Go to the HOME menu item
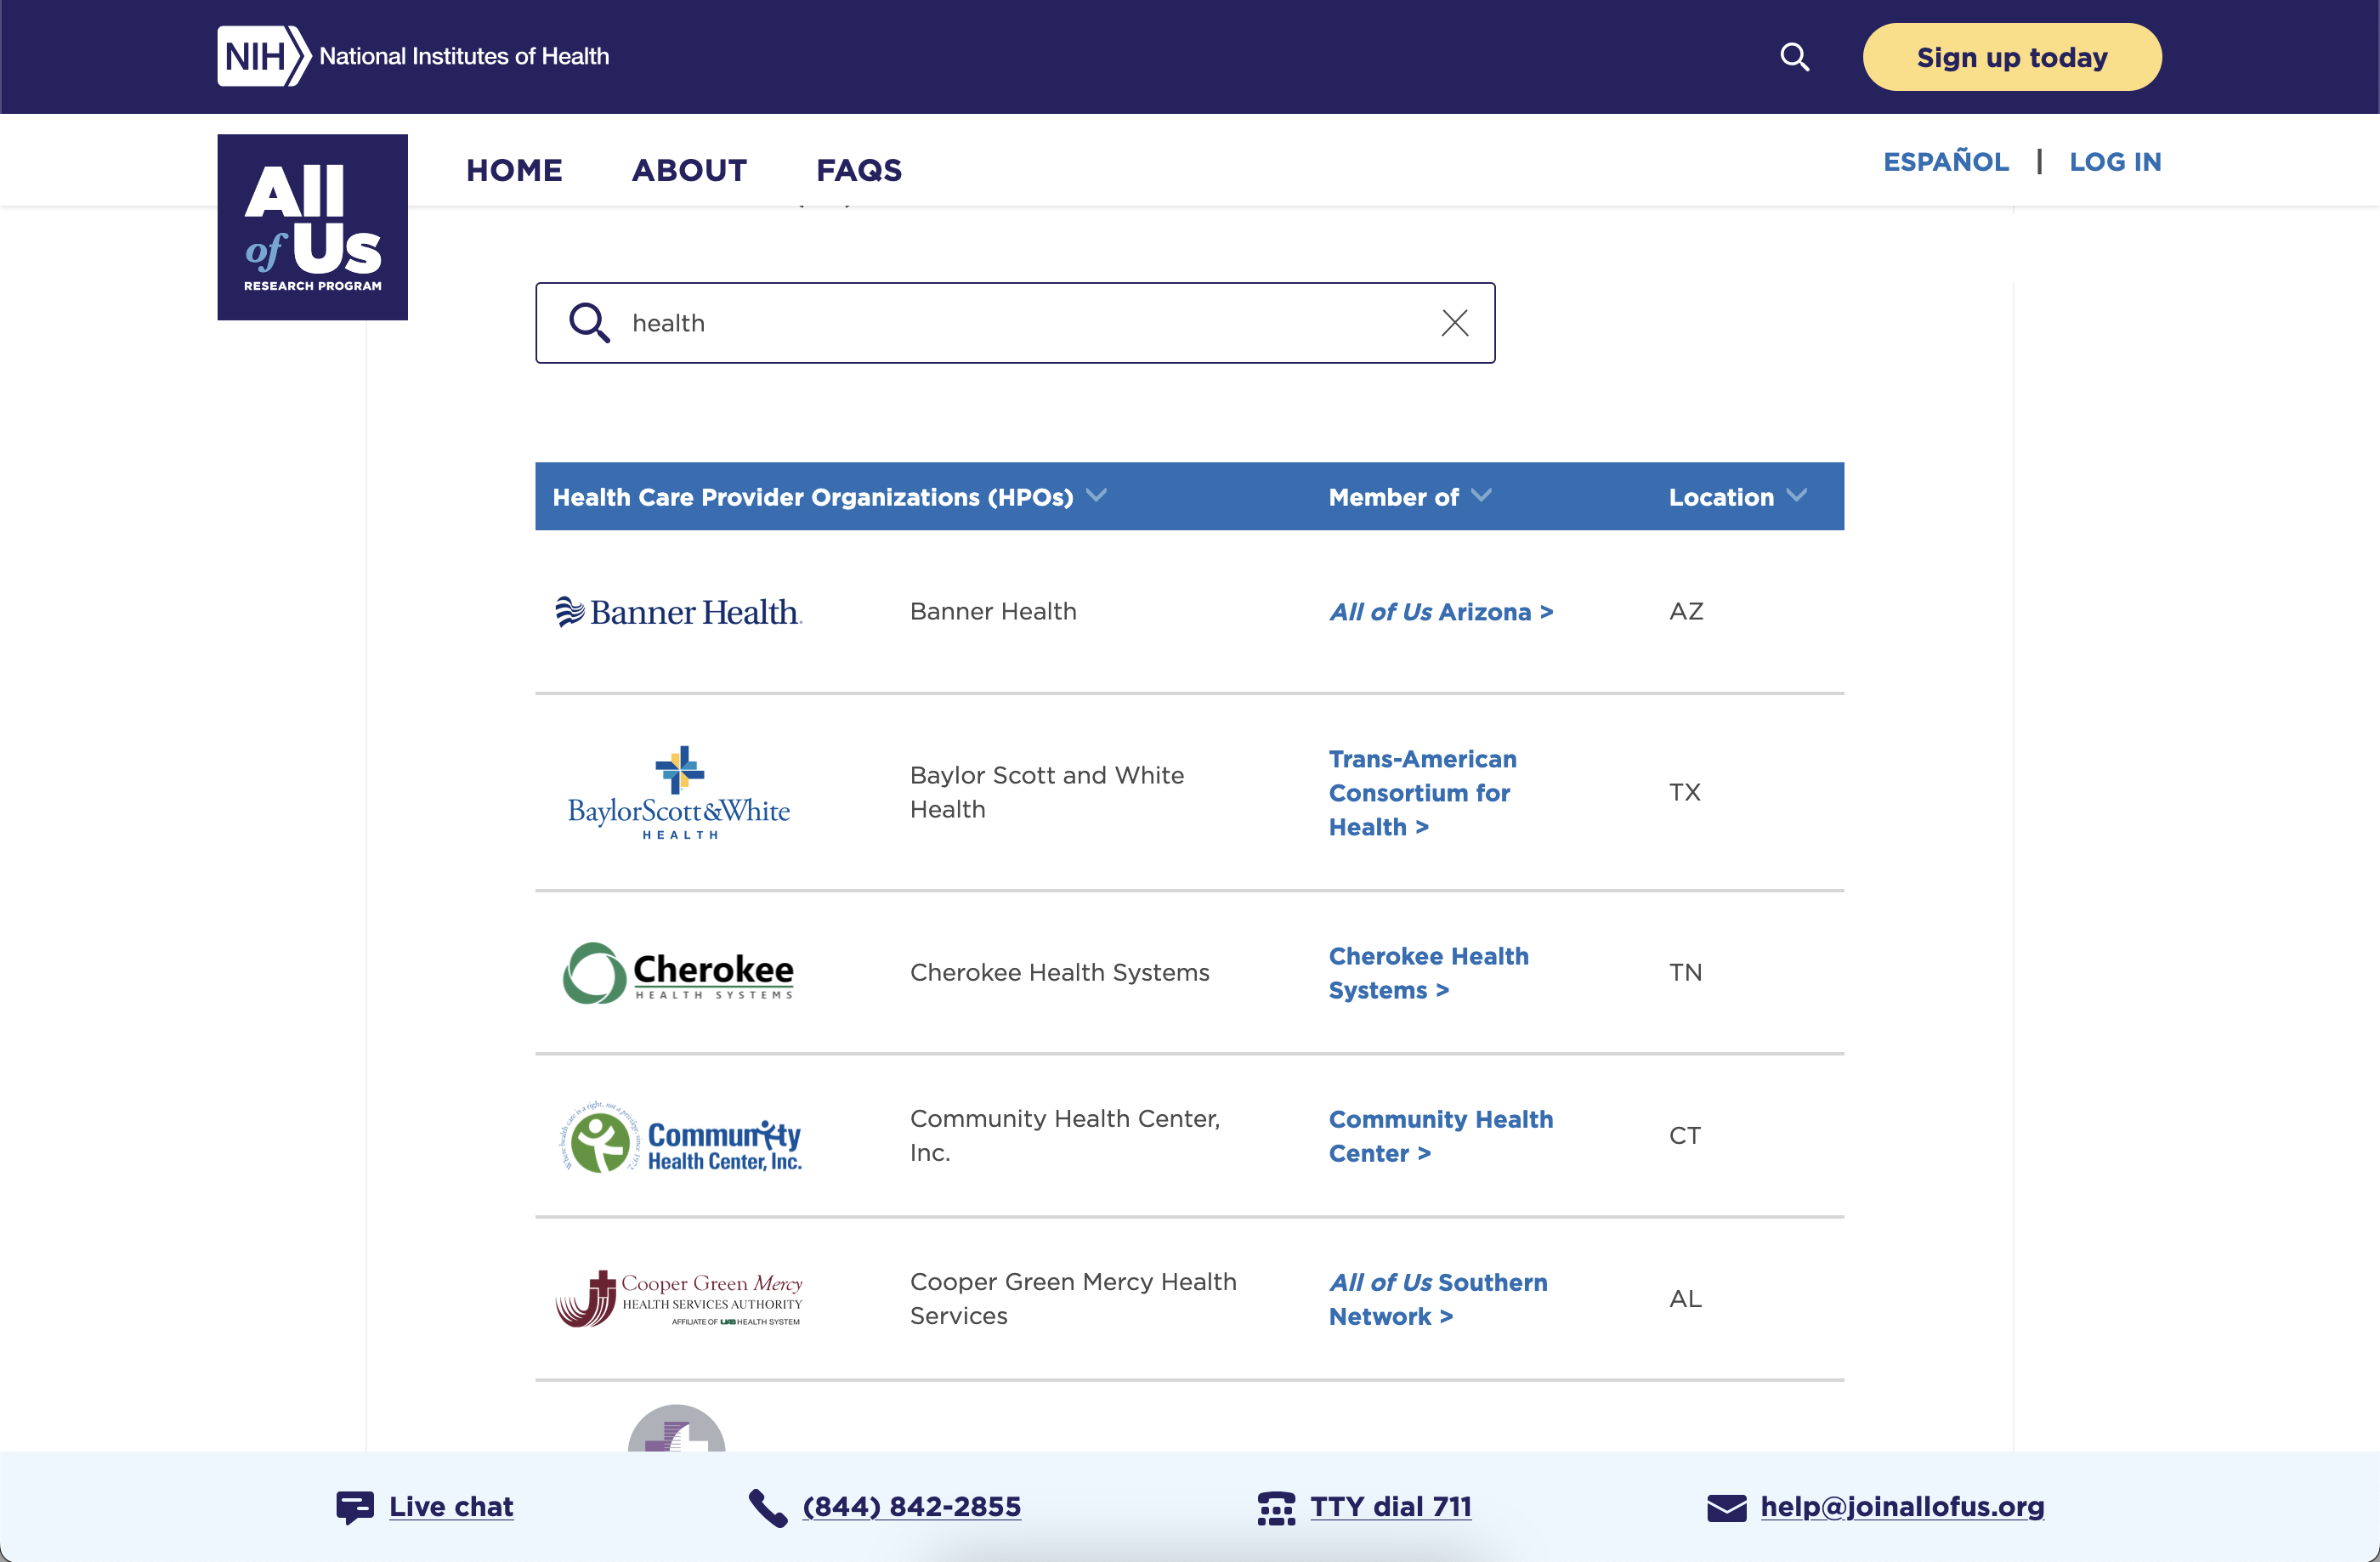The width and height of the screenshot is (2380, 1562). click(x=514, y=170)
